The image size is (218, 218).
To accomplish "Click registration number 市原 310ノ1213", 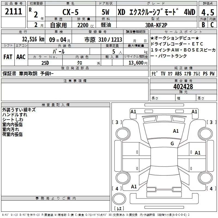I will 103,40.
